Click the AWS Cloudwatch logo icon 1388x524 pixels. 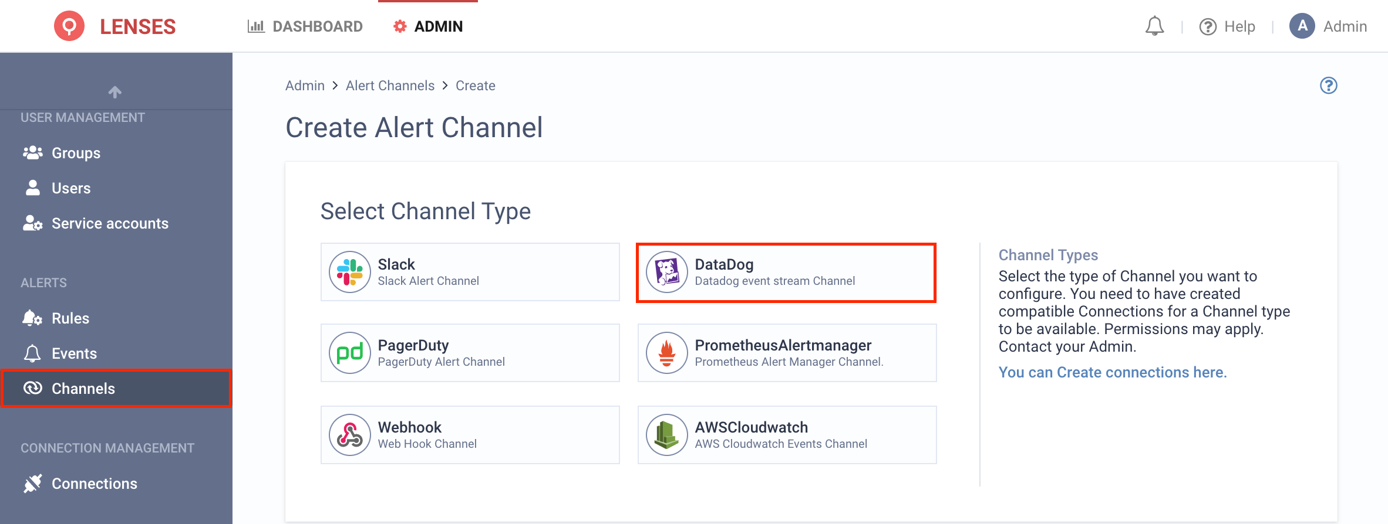pyautogui.click(x=667, y=435)
